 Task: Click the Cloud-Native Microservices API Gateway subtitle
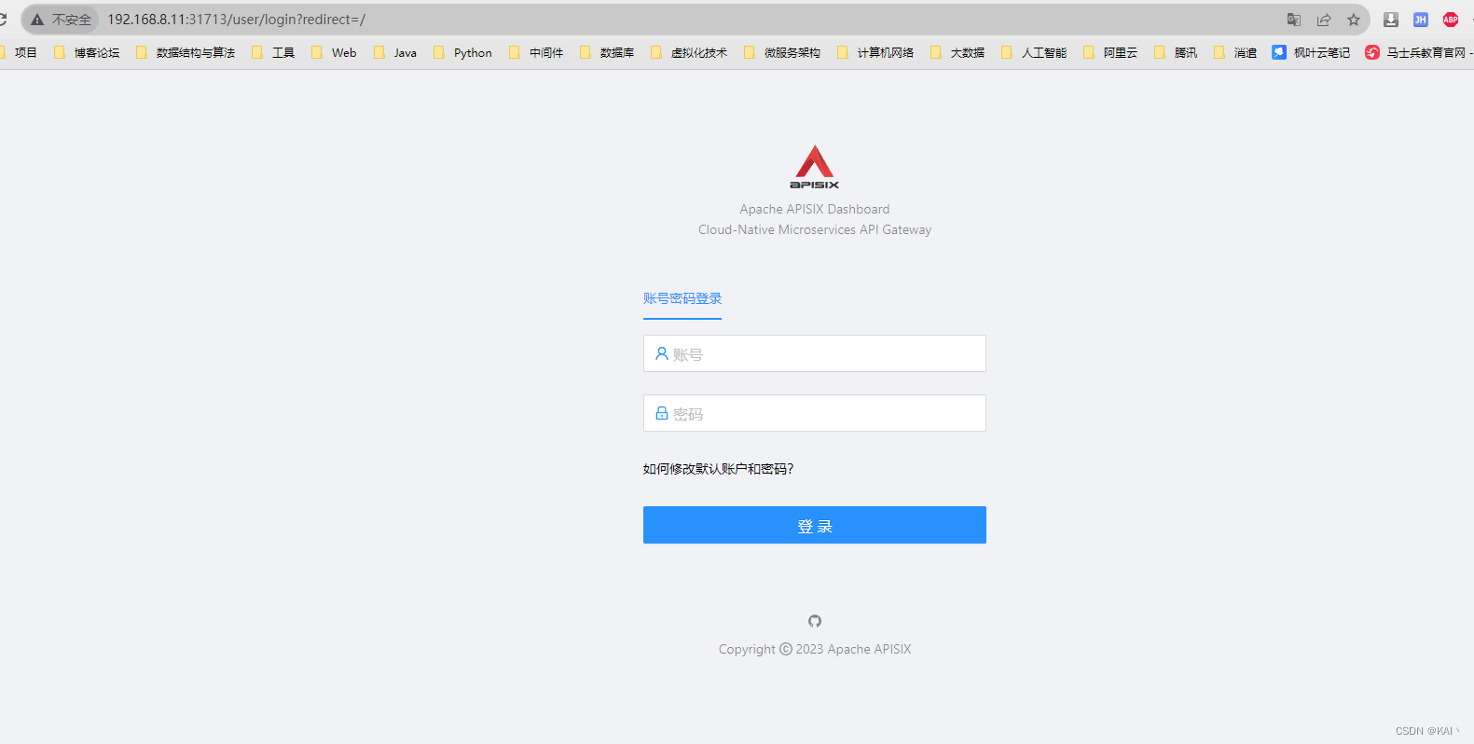point(815,229)
